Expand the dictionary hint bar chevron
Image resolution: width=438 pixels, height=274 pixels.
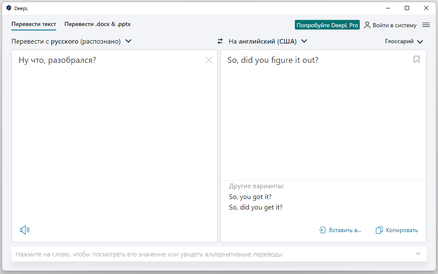coord(418,253)
